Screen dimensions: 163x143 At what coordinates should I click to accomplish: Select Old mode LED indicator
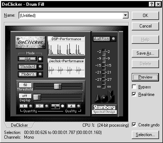(x=40, y=59)
